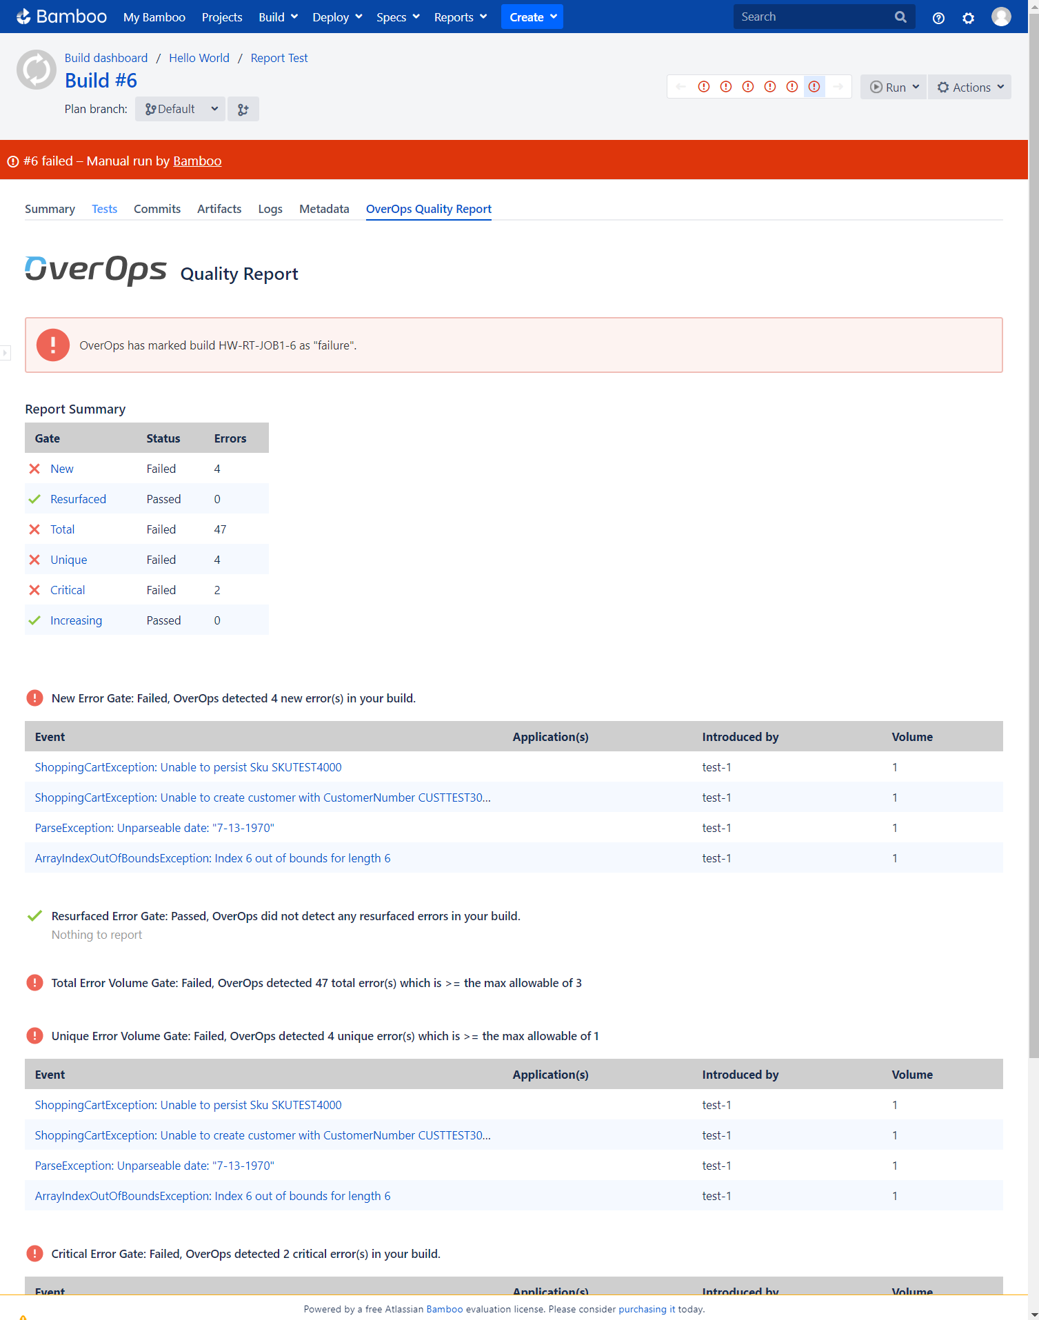The height and width of the screenshot is (1320, 1039).
Task: Open the Default plan branch dropdown
Action: [x=180, y=109]
